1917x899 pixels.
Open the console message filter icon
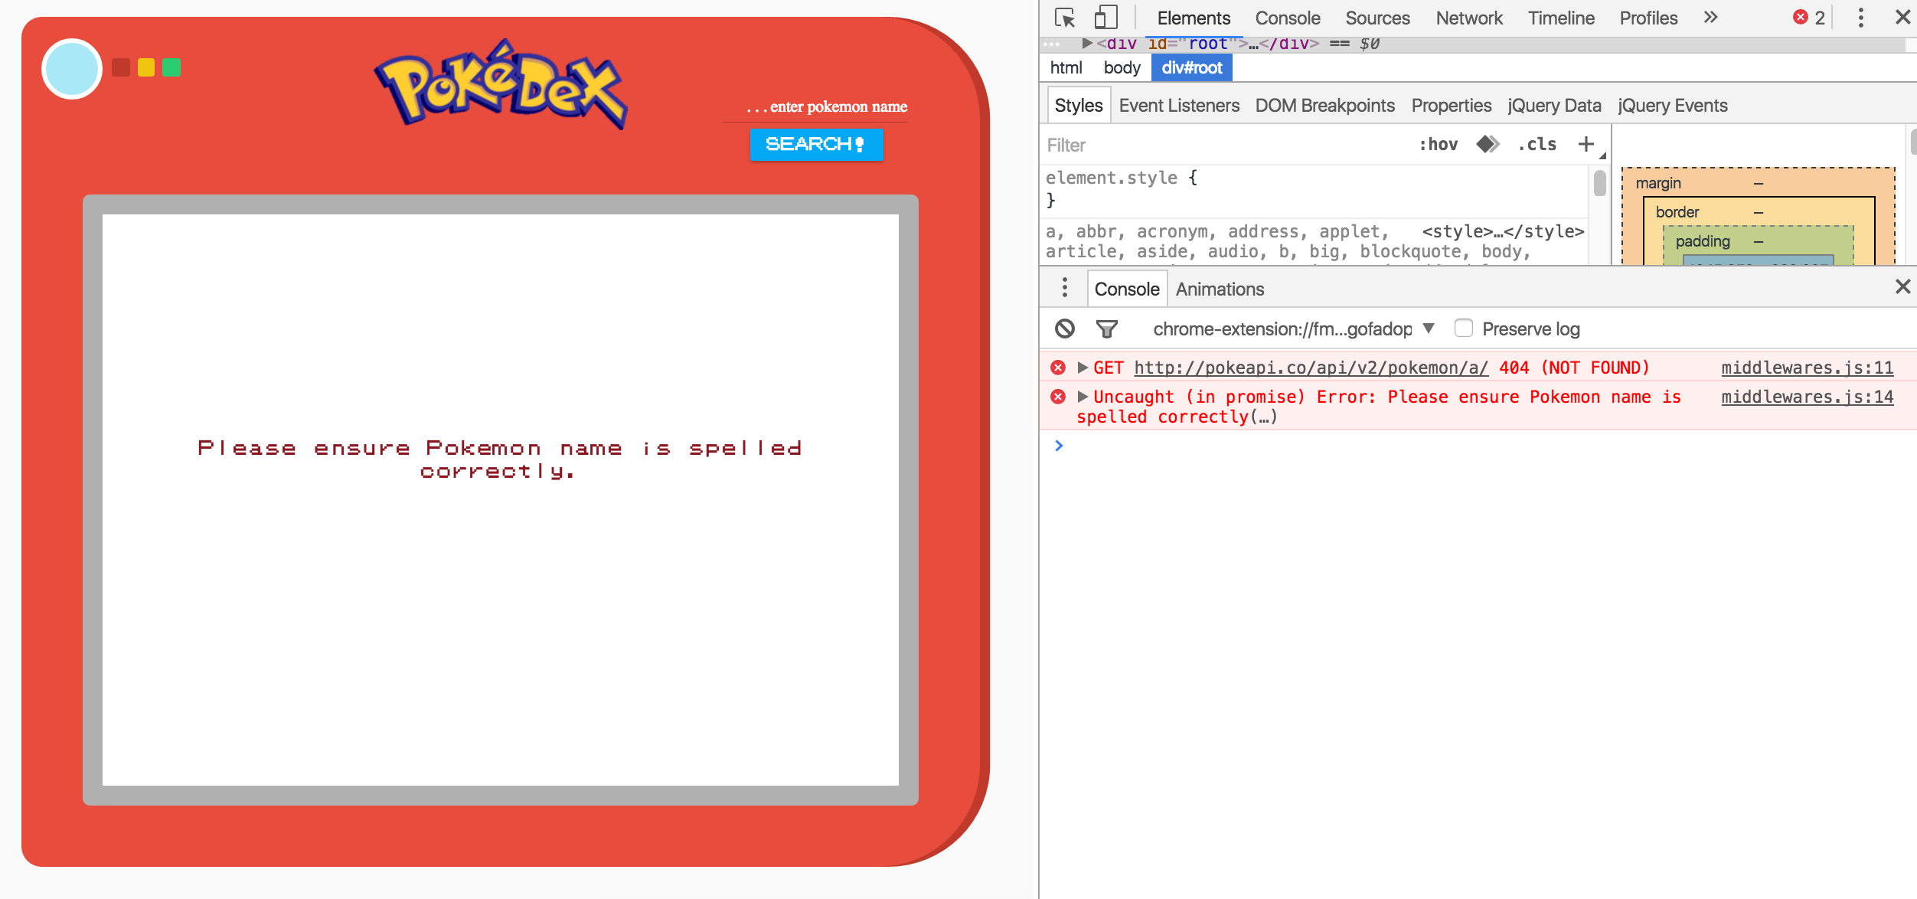click(x=1107, y=329)
